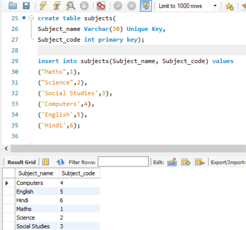
Task: Click the ("Maths",1), code line
Action: pos(59,72)
